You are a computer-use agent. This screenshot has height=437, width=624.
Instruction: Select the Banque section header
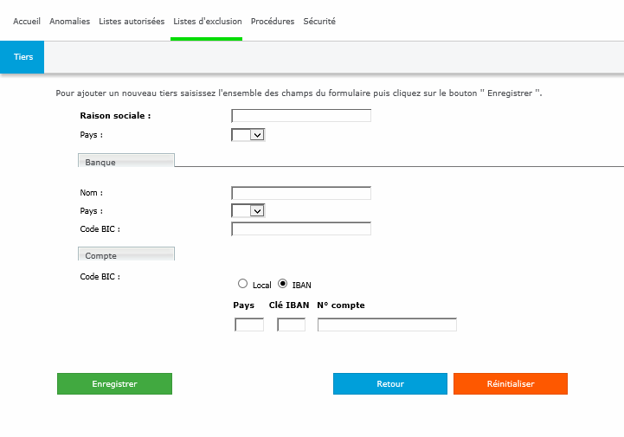coord(126,162)
